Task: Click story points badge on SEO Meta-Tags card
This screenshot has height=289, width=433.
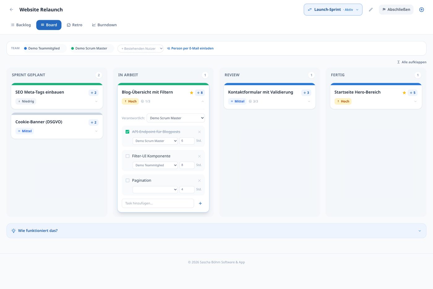Action: pos(93,93)
